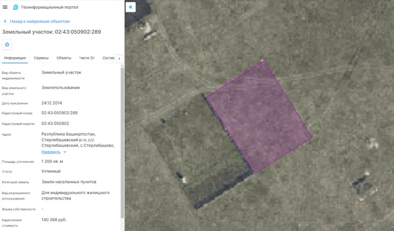
Task: Click cadastral number value 02:43:050902:289
Action: coord(60,113)
